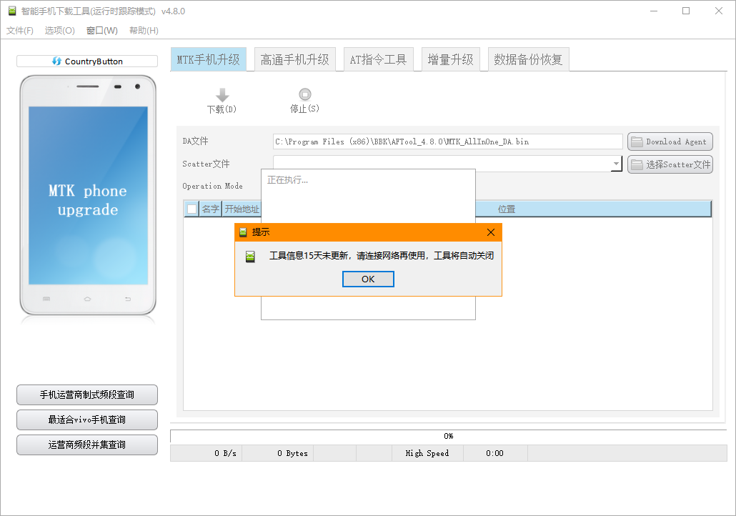Click the CountryButton refresh icon

point(57,61)
